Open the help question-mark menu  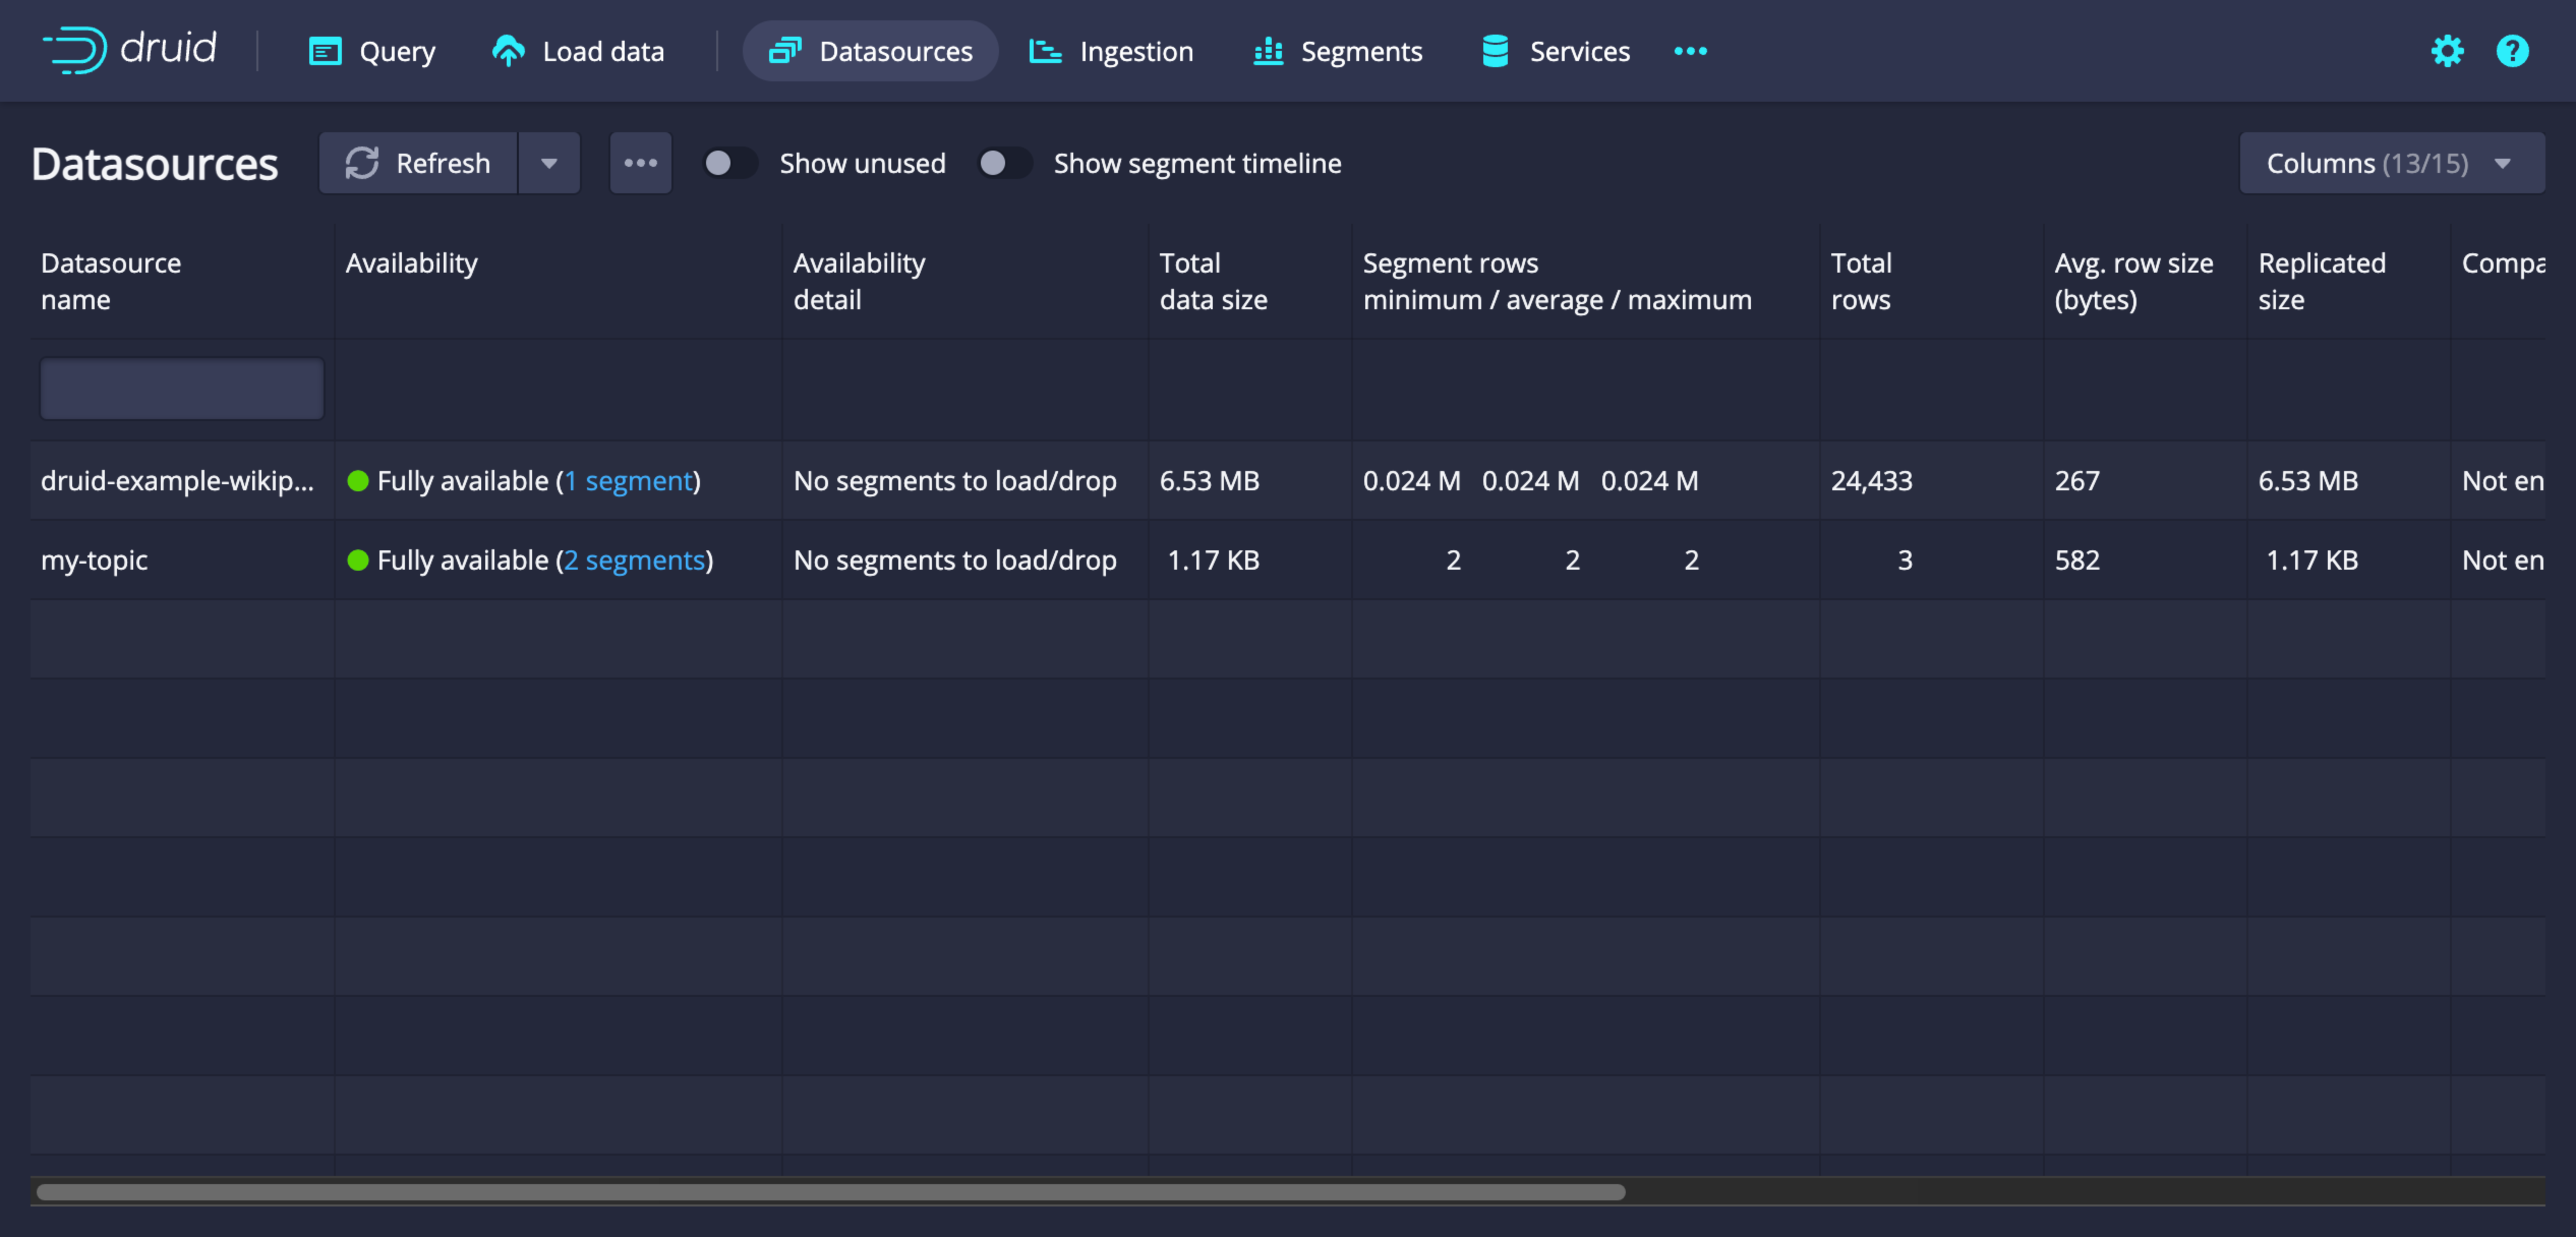click(2512, 51)
